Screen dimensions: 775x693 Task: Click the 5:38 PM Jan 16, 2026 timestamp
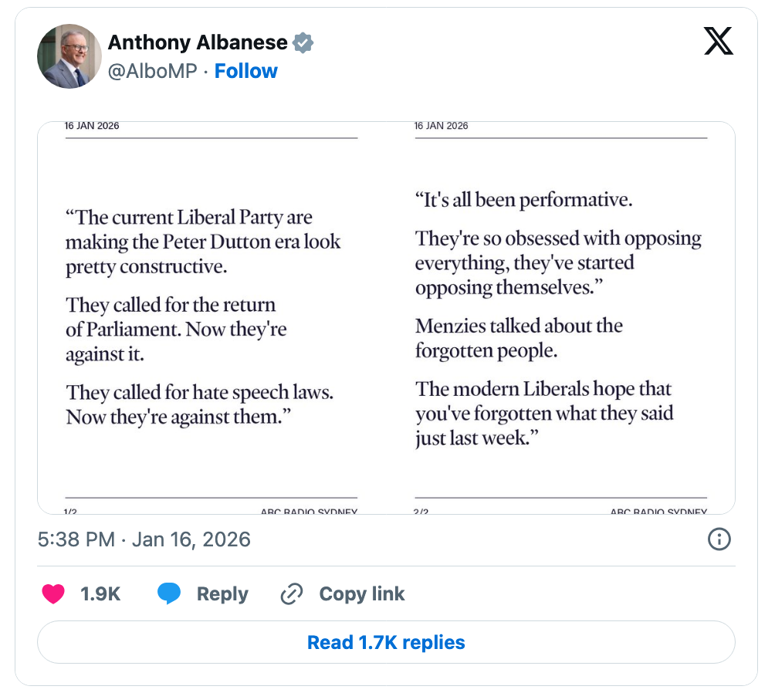144,539
